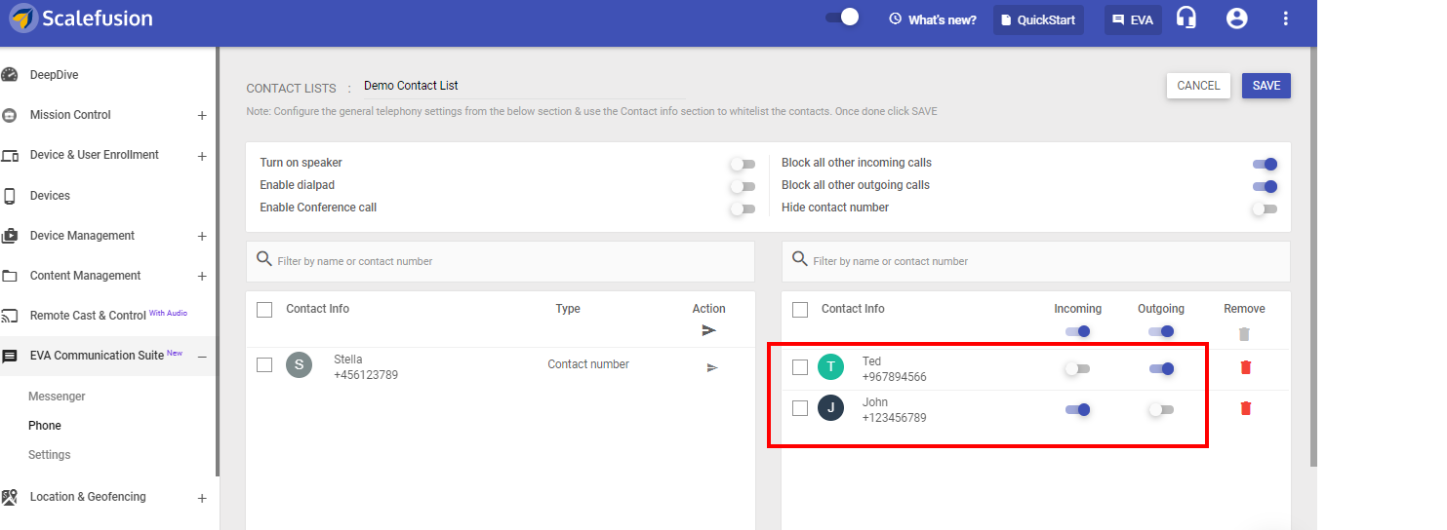This screenshot has width=1447, height=530.
Task: Click the Remote Cast & Control icon
Action: (10, 316)
